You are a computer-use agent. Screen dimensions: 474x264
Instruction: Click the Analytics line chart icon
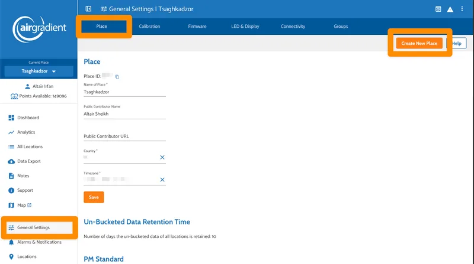pyautogui.click(x=11, y=132)
